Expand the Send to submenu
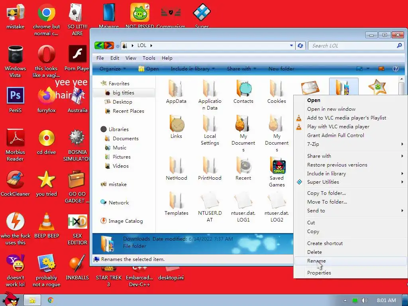 (x=351, y=210)
